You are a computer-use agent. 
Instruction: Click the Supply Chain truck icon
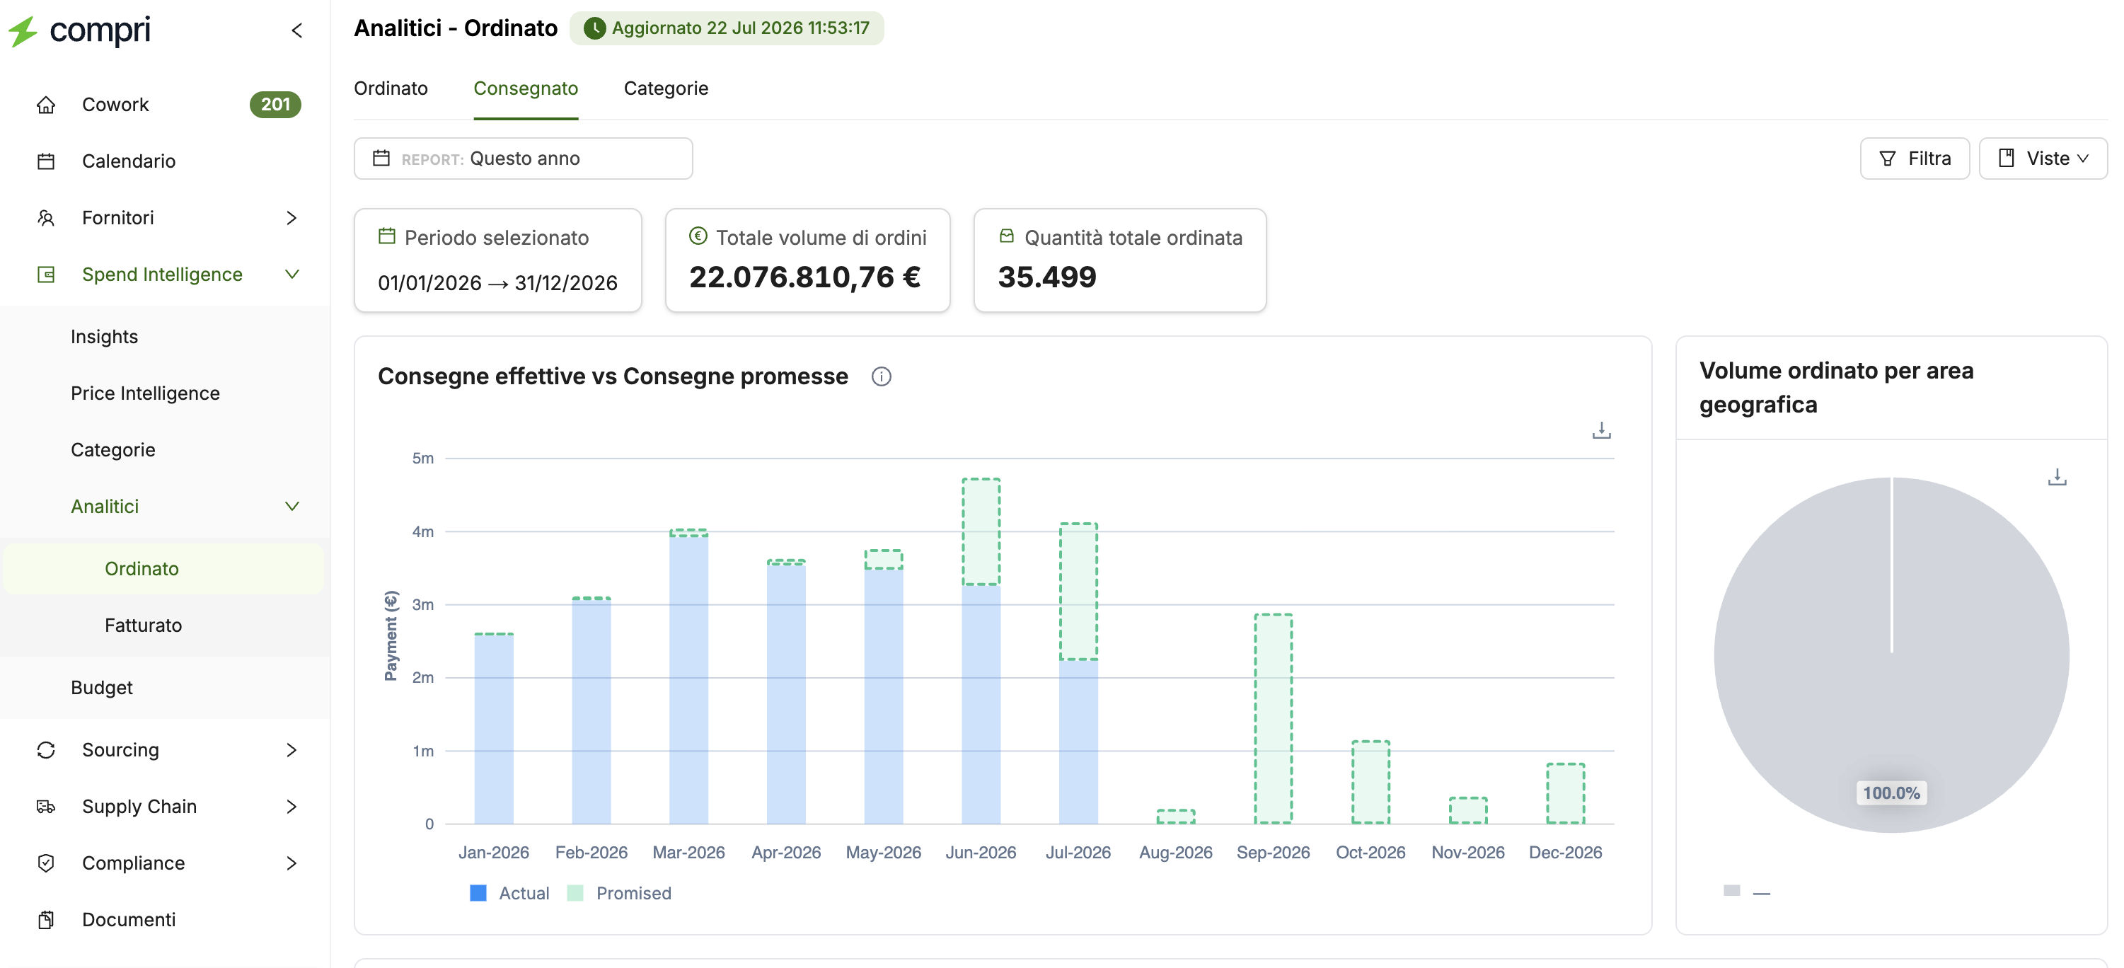[46, 807]
